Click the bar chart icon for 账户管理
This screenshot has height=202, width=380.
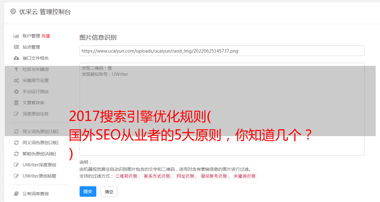tap(16, 36)
